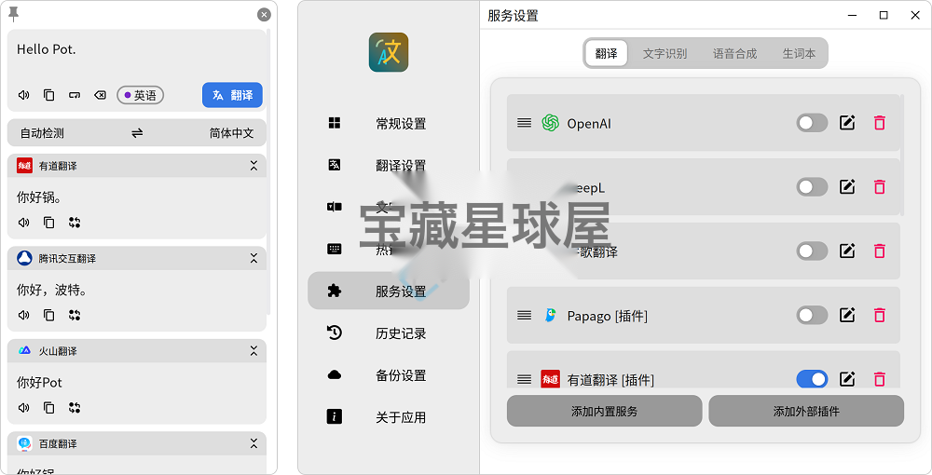Viewport: 932px width, 475px height.
Task: Enable the 谷歌翻译 service toggle
Action: [812, 251]
